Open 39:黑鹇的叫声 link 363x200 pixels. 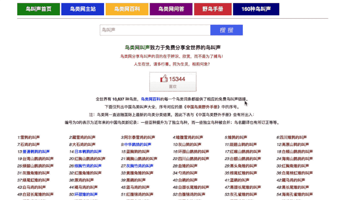point(133,180)
